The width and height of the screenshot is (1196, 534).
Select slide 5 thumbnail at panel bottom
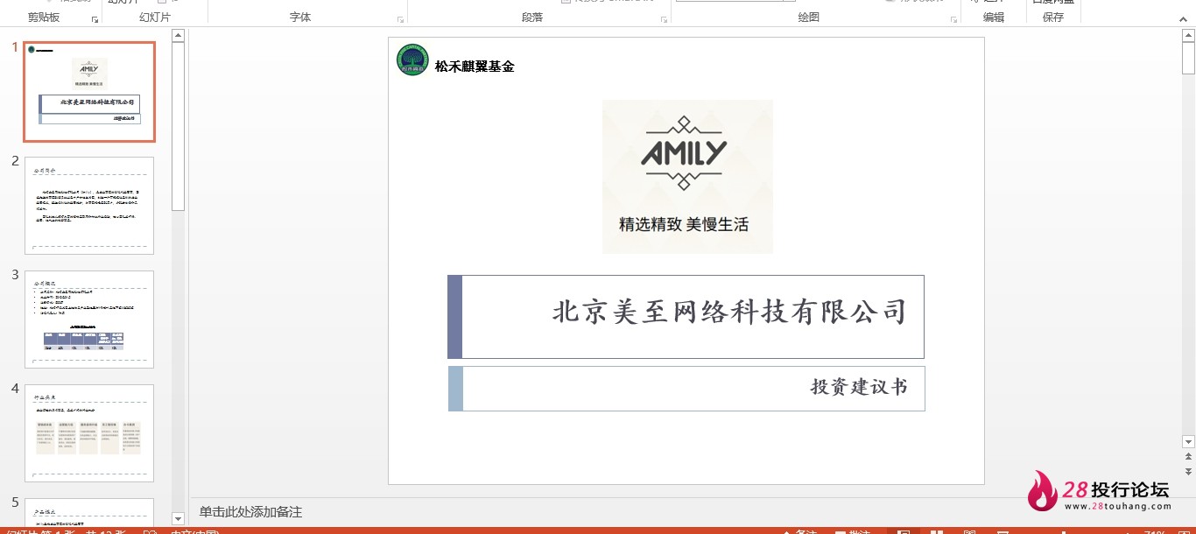coord(89,511)
